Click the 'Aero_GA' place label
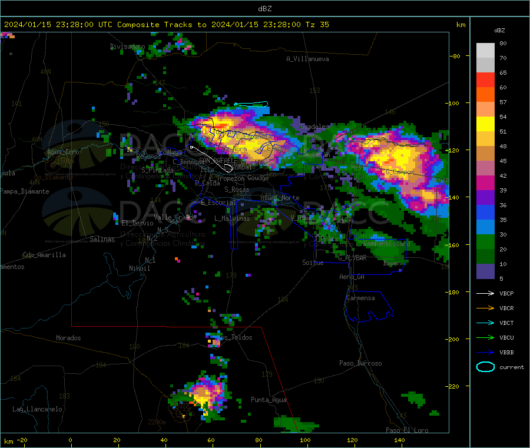This screenshot has height=448, width=530. (352, 277)
